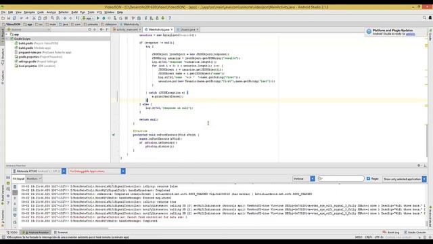433x244 pixels.
Task: Click the Undo arrow icon
Action: 21,18
